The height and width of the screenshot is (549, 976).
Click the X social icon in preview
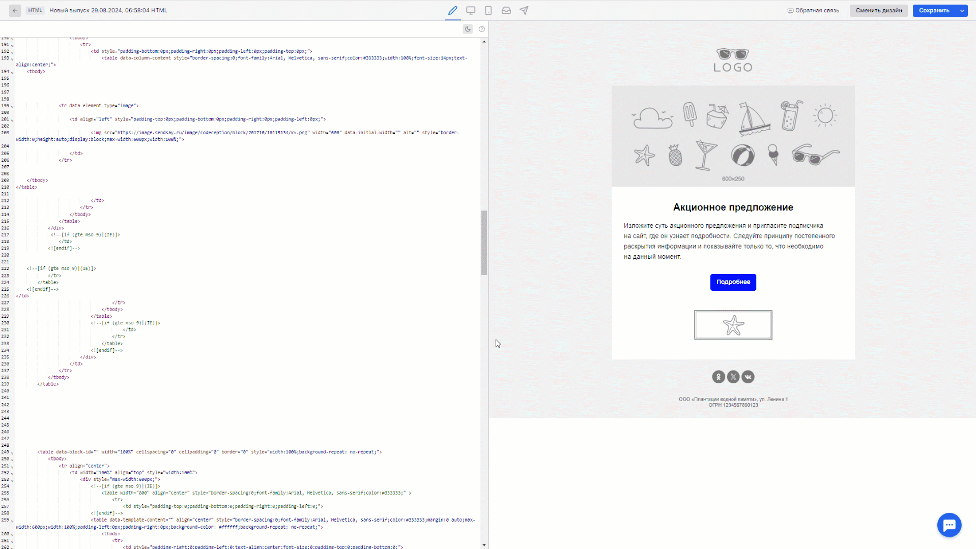pos(733,377)
